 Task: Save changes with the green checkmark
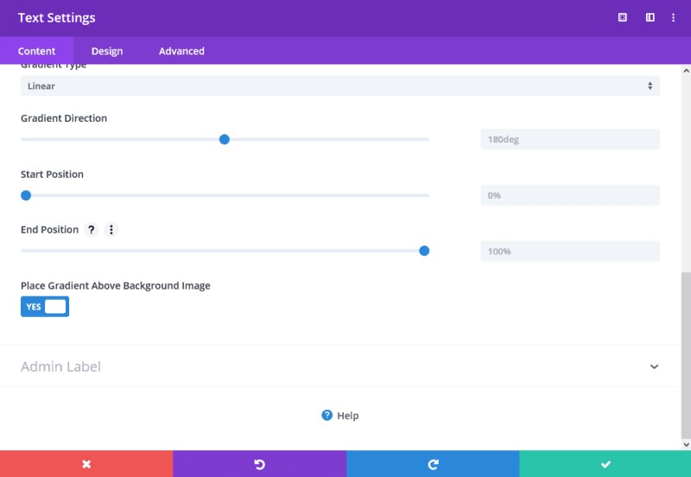[x=605, y=464]
